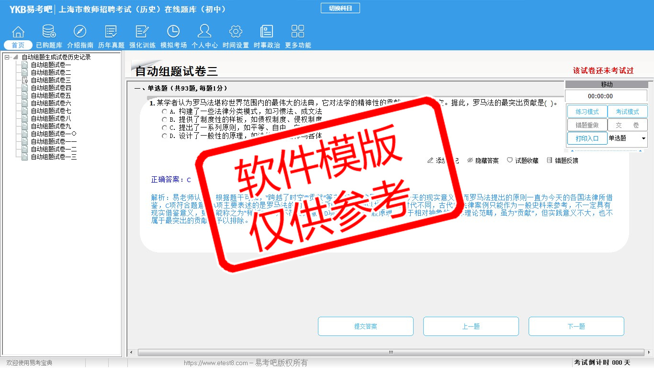Switch to 考试模式
Screen dimensions: 654x368
click(628, 112)
